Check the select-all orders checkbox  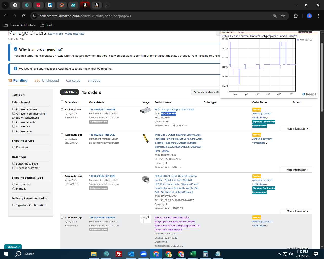click(62, 102)
